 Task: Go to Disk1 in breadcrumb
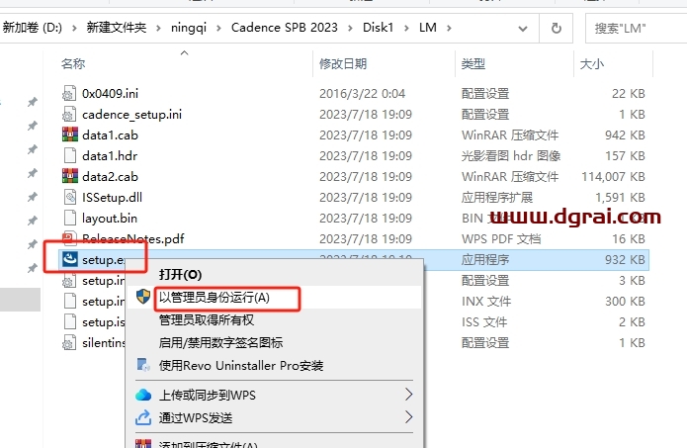[x=379, y=28]
